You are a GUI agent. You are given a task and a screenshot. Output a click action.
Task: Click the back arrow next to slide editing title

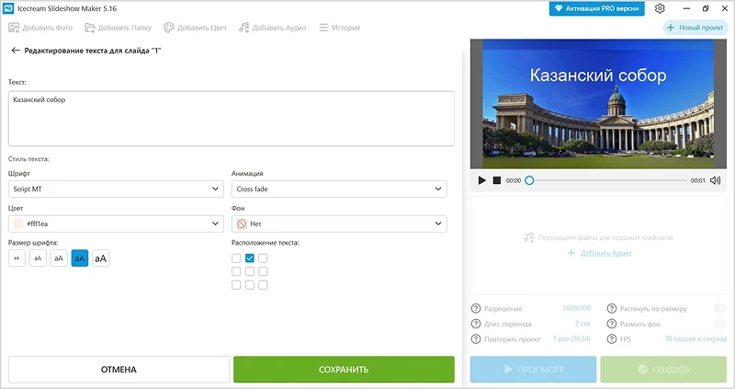(x=16, y=51)
